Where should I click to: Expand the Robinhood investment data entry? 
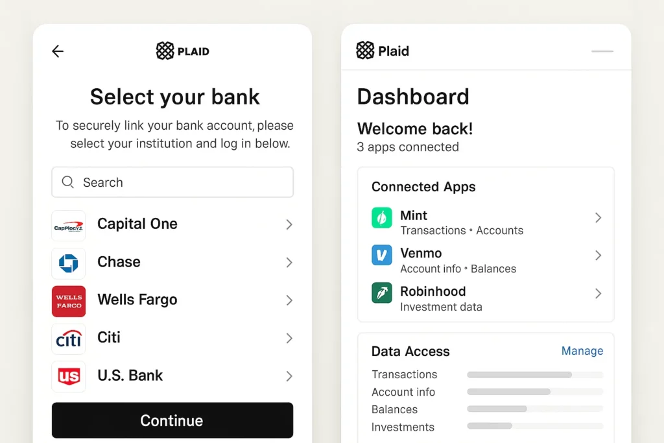598,293
